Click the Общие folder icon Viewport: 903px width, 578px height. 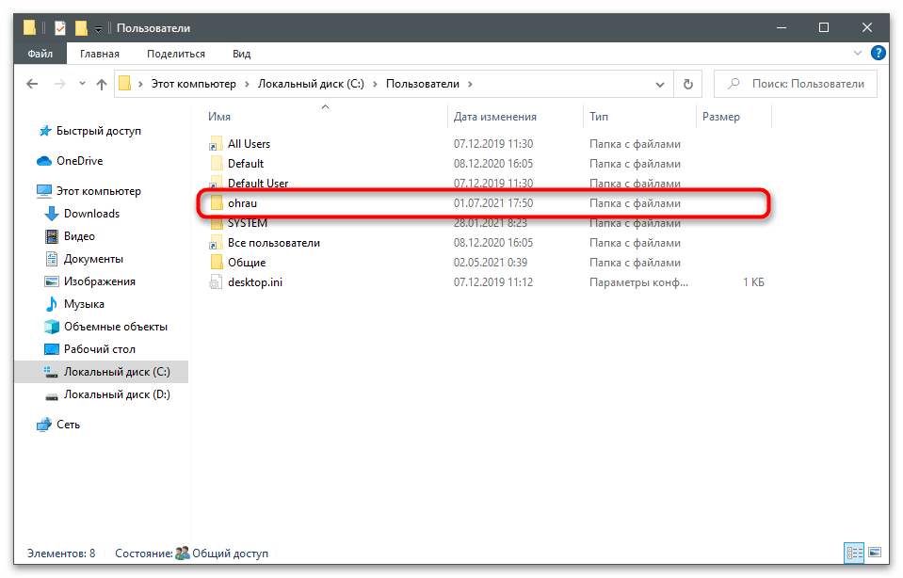[216, 263]
